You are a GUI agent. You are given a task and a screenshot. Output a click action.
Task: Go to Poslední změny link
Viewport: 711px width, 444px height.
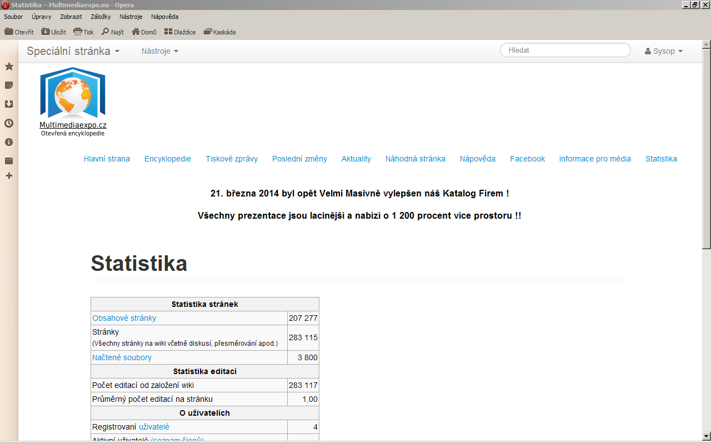click(299, 159)
